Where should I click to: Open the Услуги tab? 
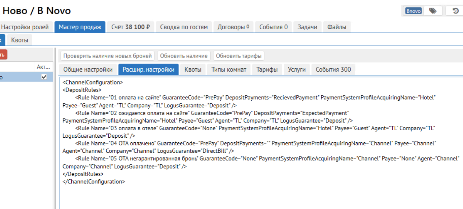tap(297, 70)
